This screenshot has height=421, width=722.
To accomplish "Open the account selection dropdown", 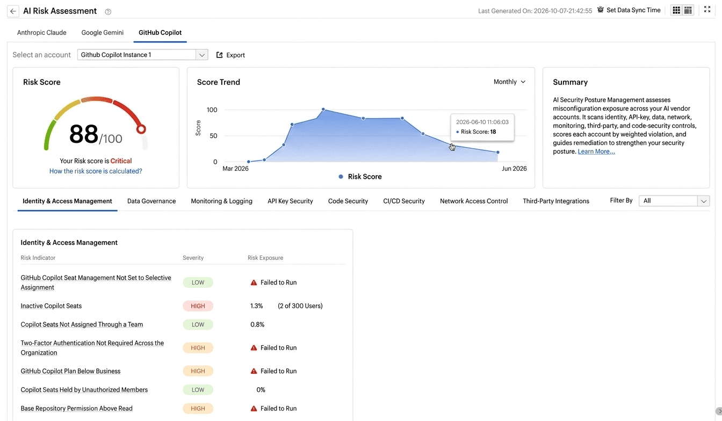I will click(142, 55).
